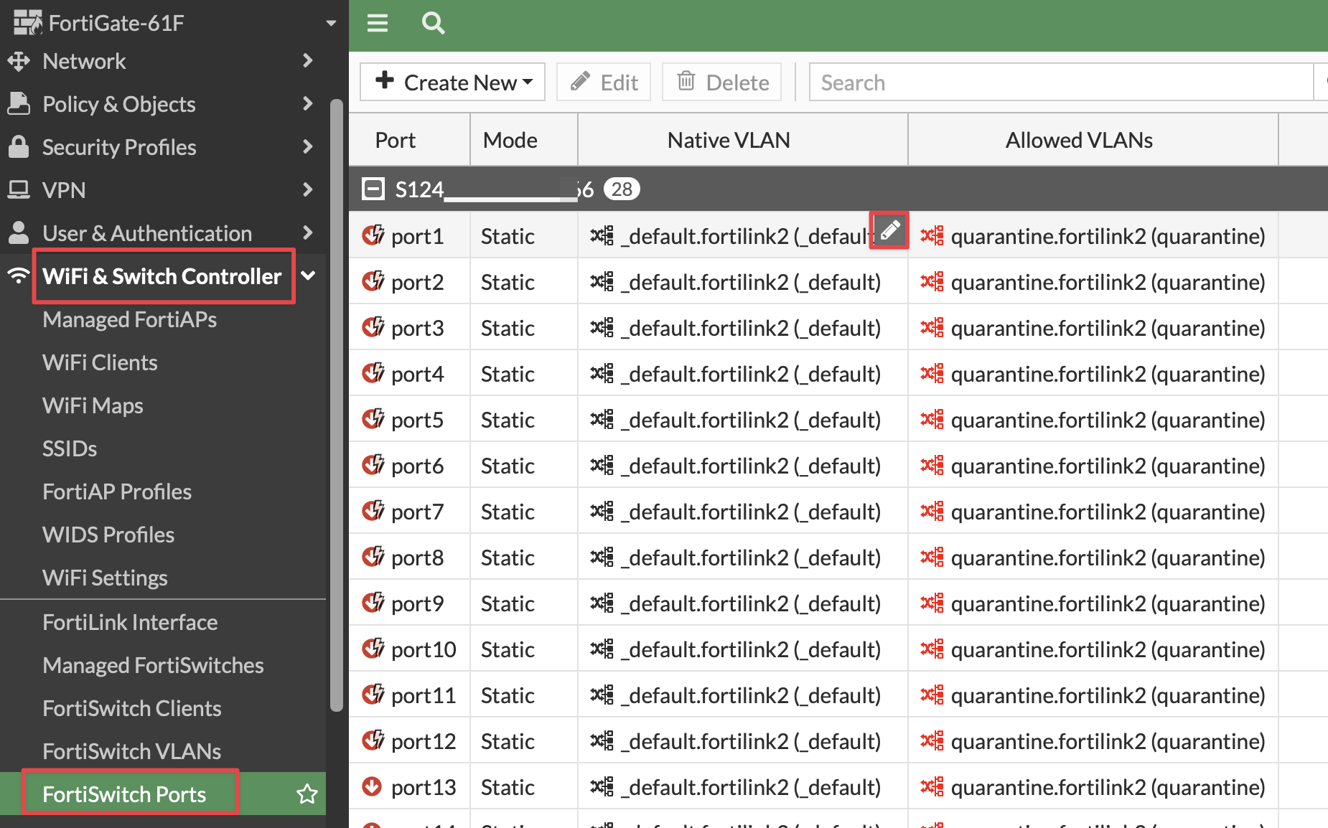Click port12 status icon
Image resolution: width=1328 pixels, height=828 pixels.
pos(373,740)
